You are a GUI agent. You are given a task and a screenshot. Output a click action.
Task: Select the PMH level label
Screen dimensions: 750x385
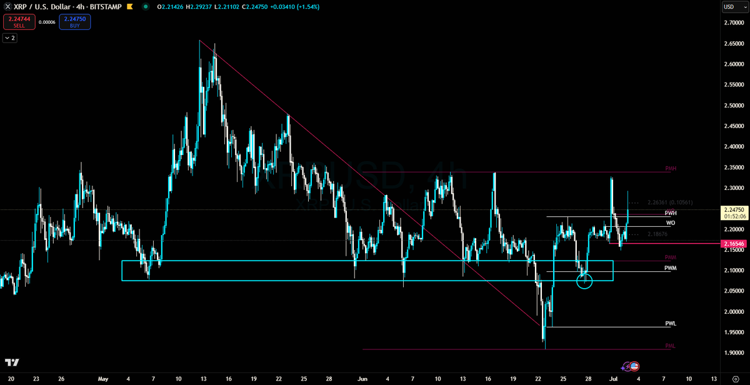(x=671, y=169)
